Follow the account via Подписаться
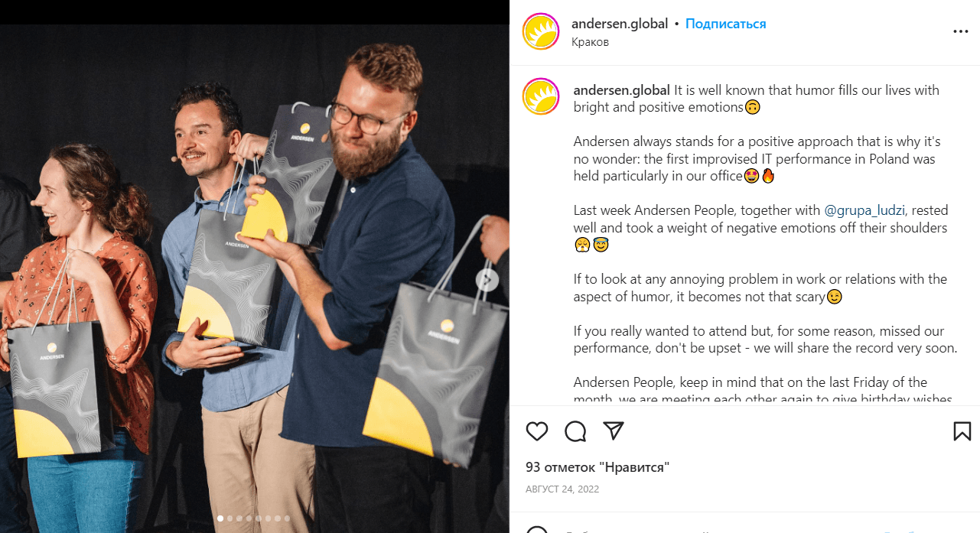 725,24
